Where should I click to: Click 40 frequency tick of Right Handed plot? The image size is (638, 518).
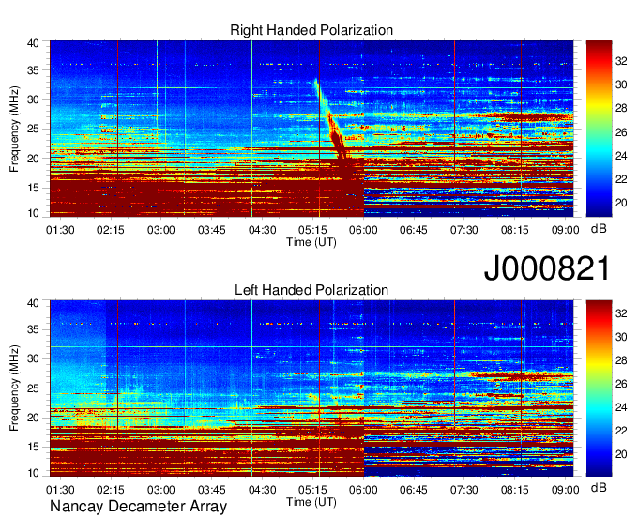tap(33, 43)
